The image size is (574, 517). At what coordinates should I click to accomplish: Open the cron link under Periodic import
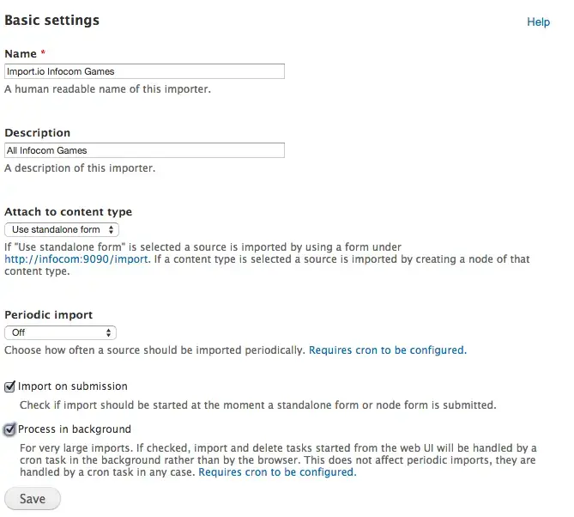386,350
